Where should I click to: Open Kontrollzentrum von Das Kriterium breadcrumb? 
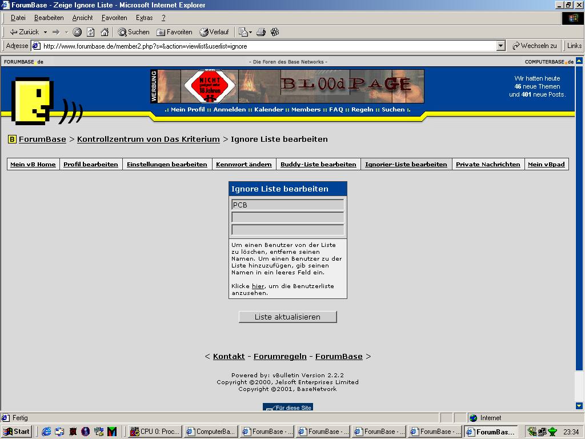point(149,139)
